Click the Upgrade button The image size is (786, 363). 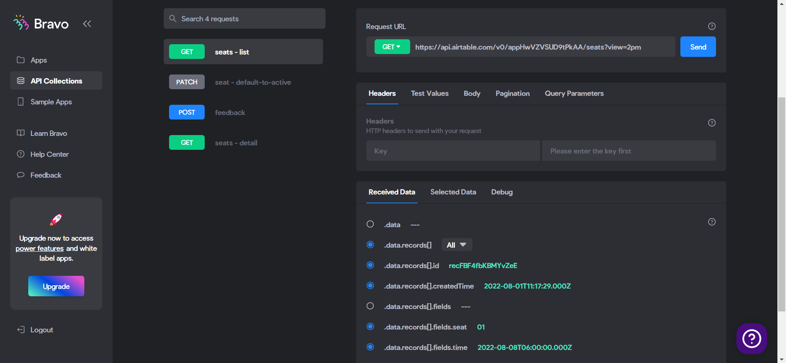[x=56, y=286]
